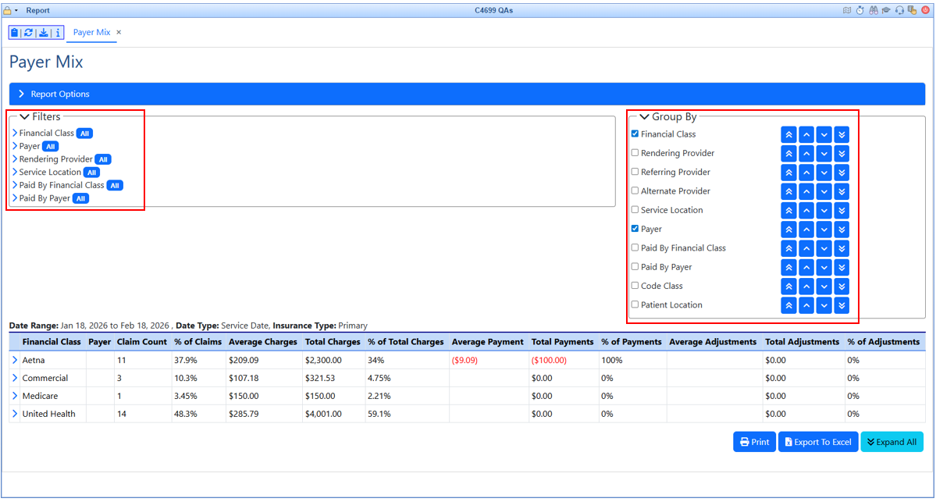
Task: Click the lock icon in the title bar
Action: 7,10
